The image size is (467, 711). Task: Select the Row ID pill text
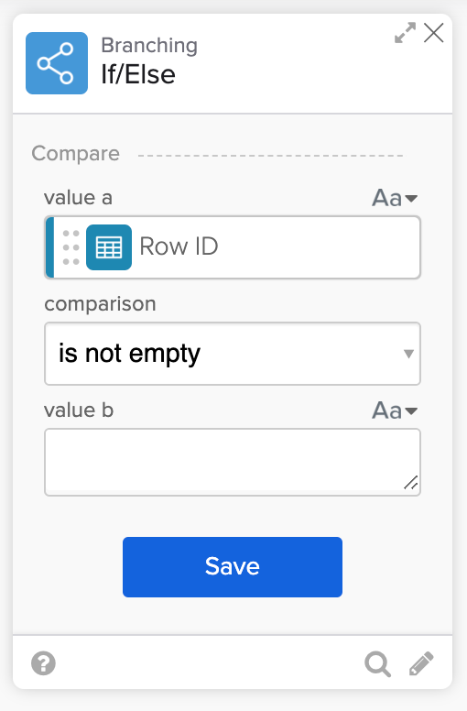point(179,246)
